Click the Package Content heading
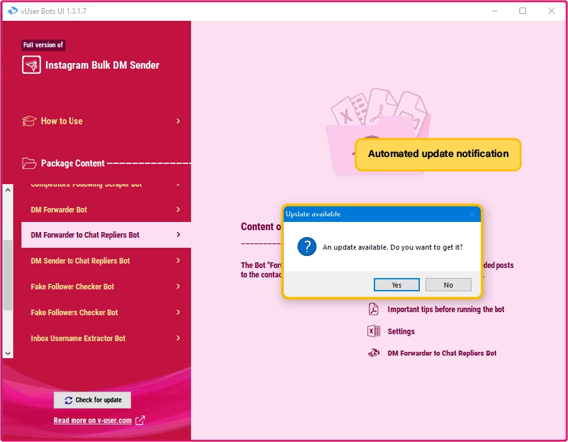This screenshot has height=442, width=568. [x=72, y=163]
